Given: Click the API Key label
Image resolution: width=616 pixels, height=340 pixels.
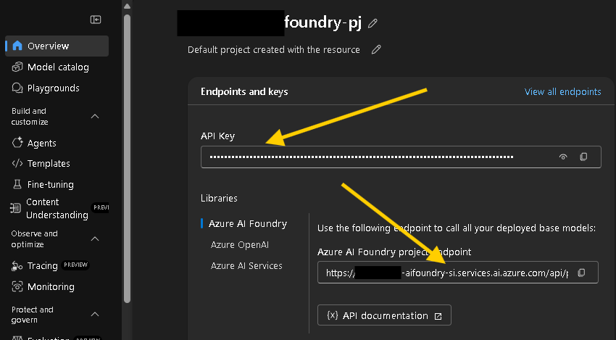Looking at the screenshot, I should click(x=217, y=136).
